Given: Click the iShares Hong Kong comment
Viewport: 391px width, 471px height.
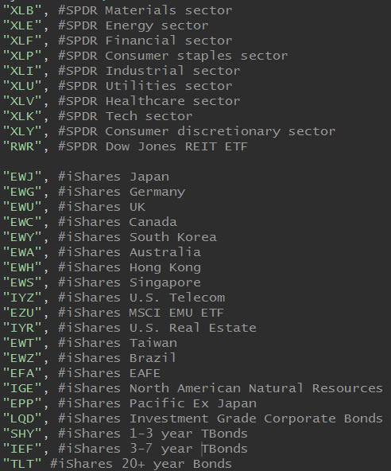Looking at the screenshot, I should 130,267.
